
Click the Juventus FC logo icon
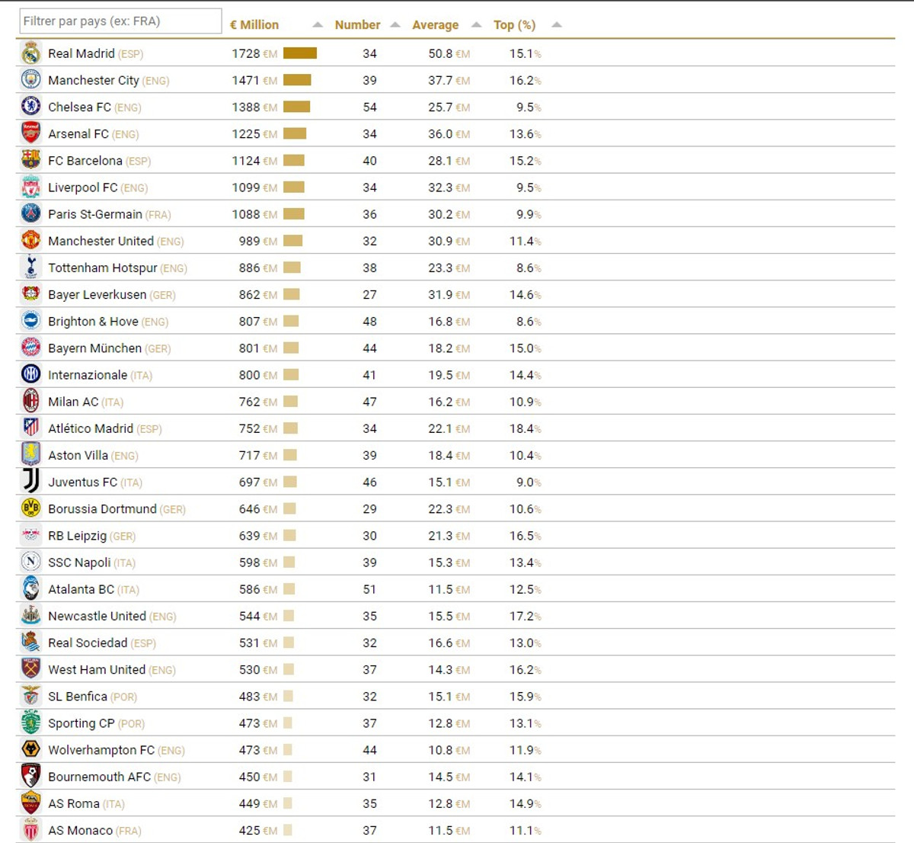click(x=30, y=482)
